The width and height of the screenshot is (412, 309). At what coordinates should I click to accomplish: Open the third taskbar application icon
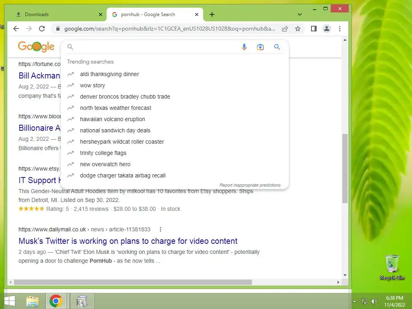tap(82, 301)
